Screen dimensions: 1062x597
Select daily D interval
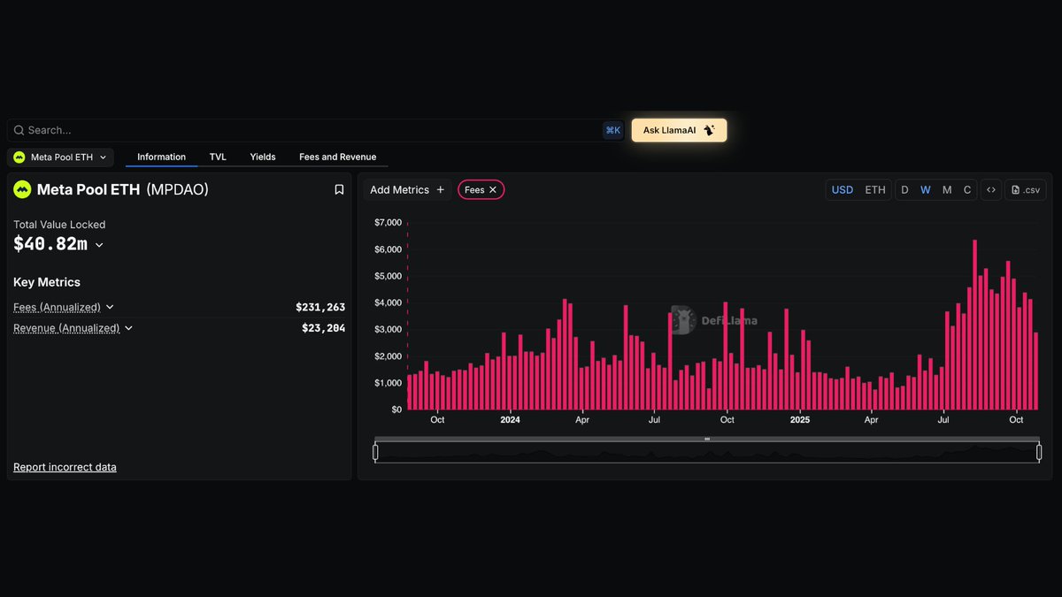[904, 189]
